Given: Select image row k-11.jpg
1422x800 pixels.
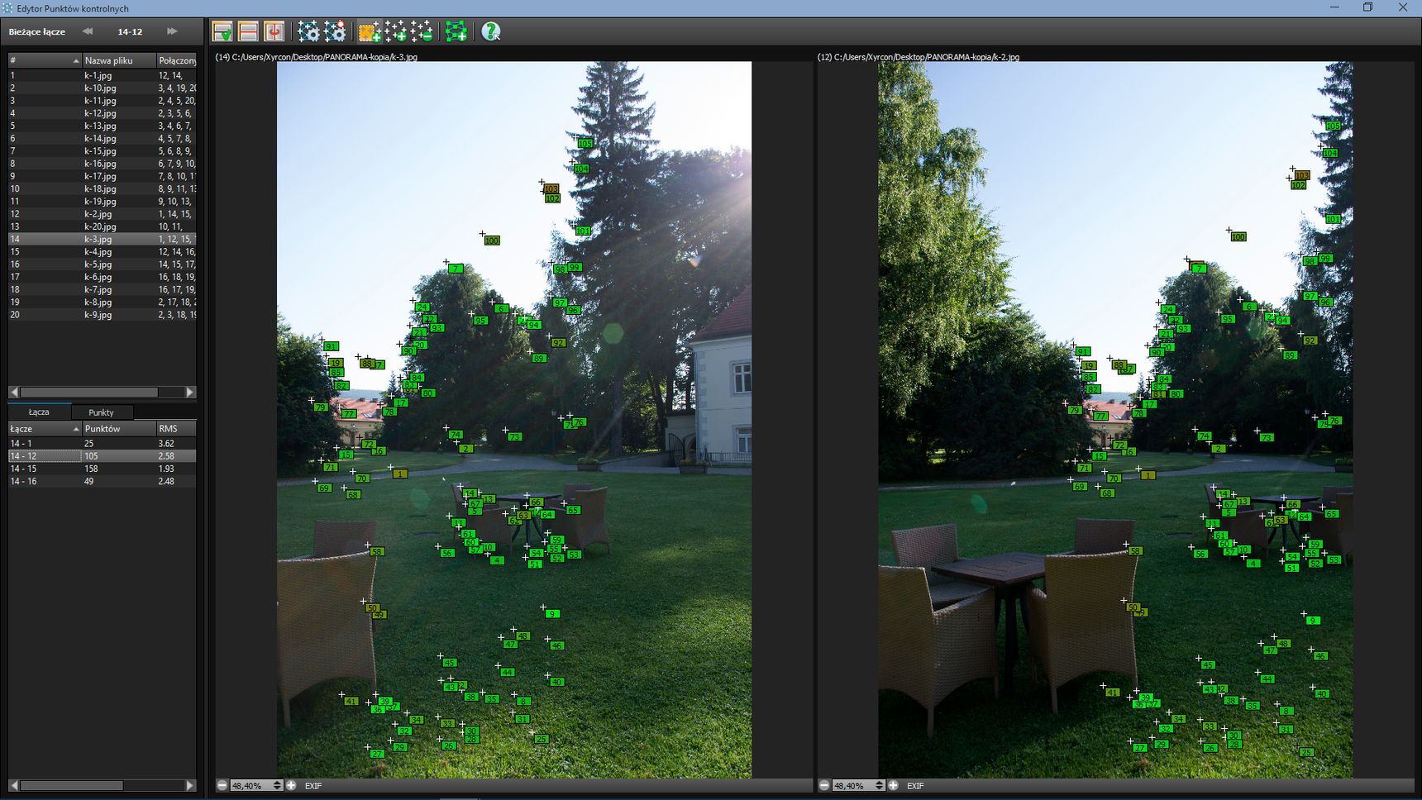Looking at the screenshot, I should click(103, 100).
